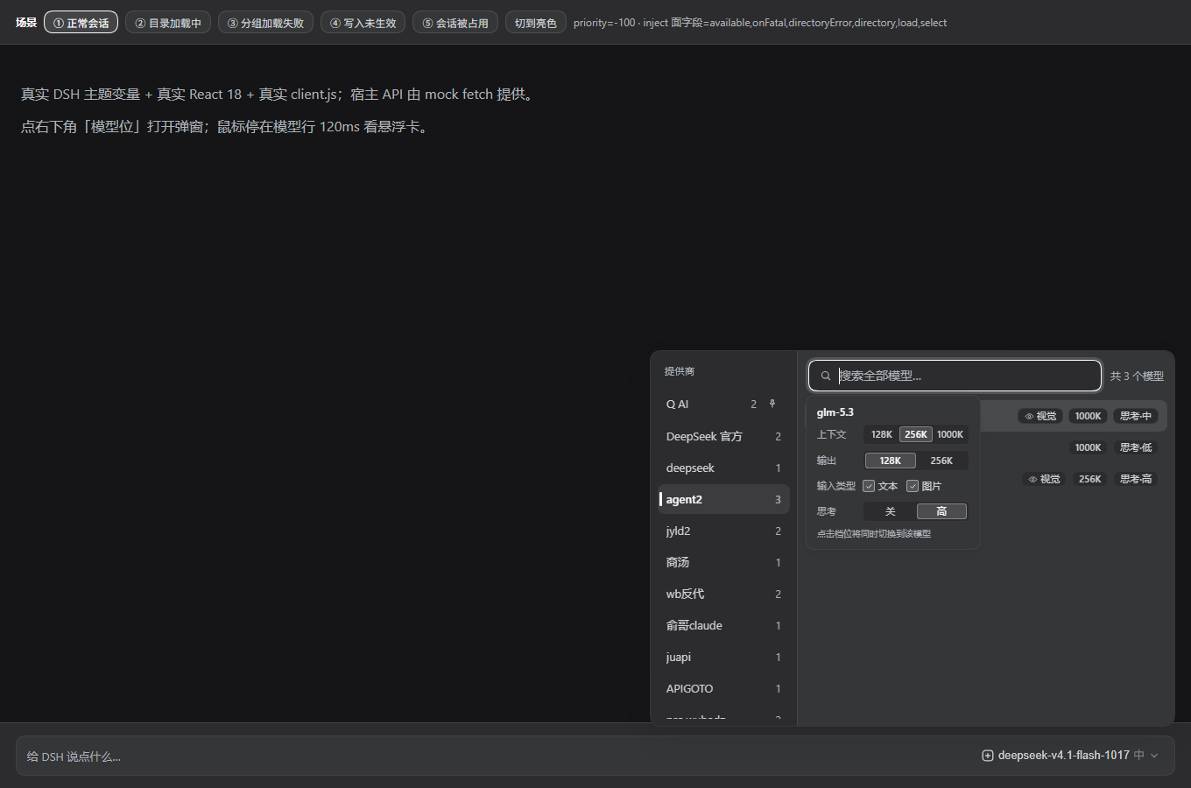Switch 输出 output to 256K

tap(941, 461)
